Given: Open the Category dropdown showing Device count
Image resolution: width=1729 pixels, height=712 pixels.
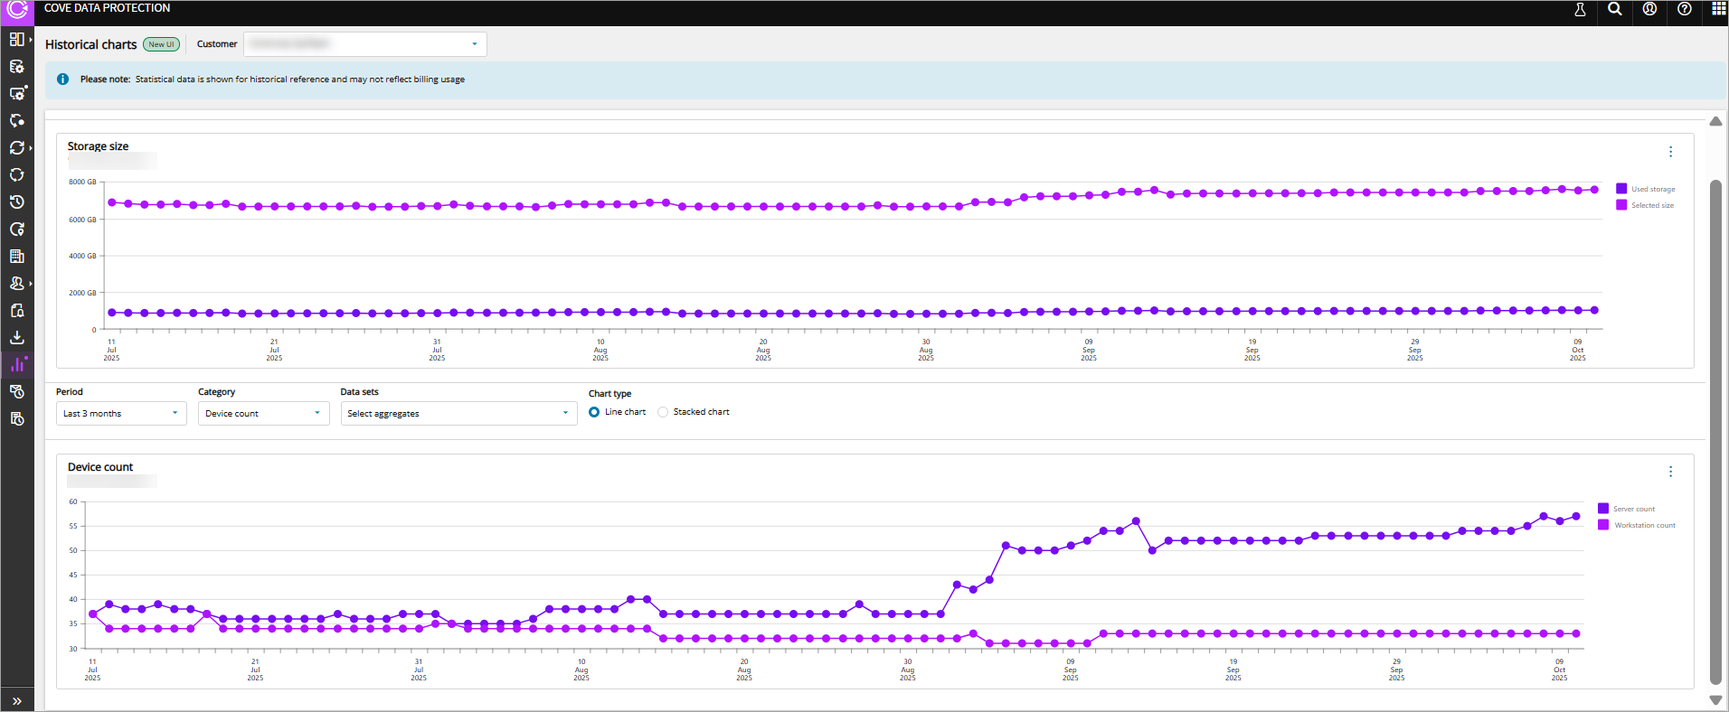Looking at the screenshot, I should (263, 414).
